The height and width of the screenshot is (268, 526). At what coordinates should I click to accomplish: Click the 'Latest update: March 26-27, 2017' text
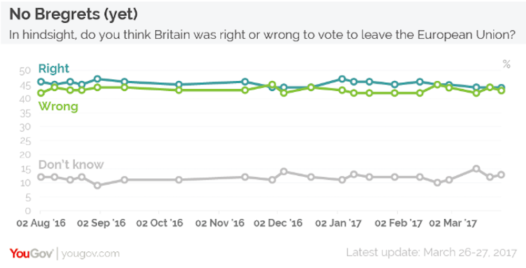[429, 253]
